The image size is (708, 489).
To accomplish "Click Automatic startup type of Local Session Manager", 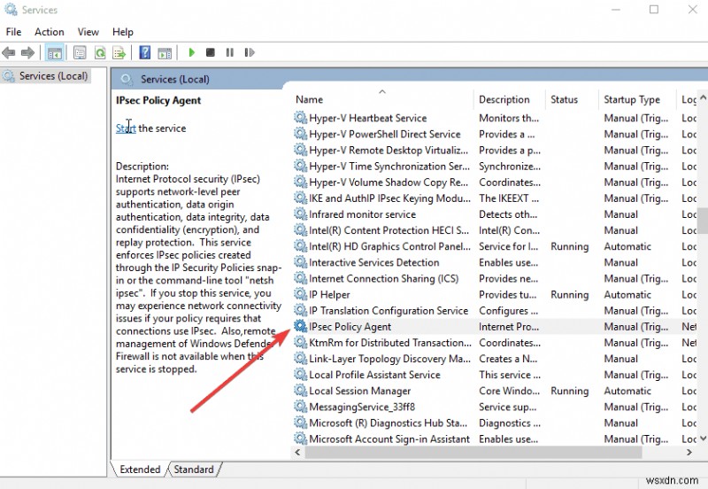I will (x=627, y=391).
